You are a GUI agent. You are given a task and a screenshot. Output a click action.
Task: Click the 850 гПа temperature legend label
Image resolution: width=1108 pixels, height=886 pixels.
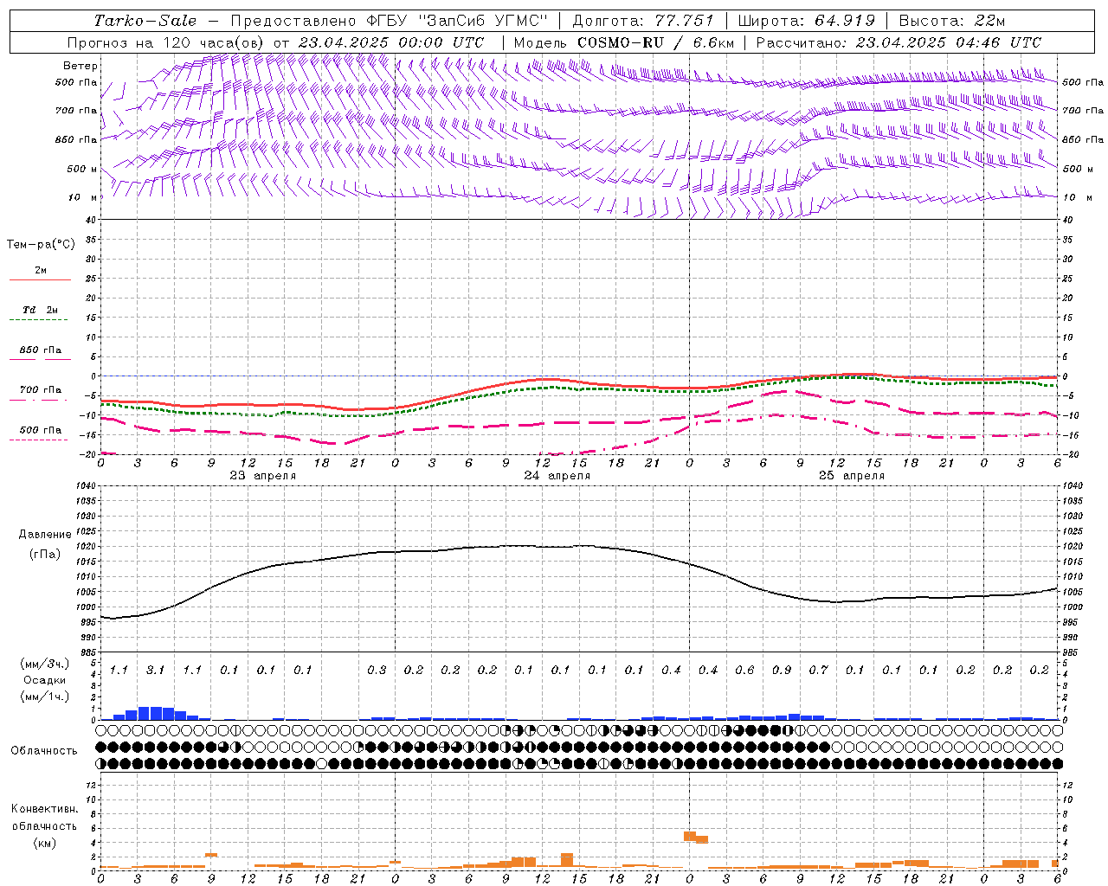click(x=41, y=350)
